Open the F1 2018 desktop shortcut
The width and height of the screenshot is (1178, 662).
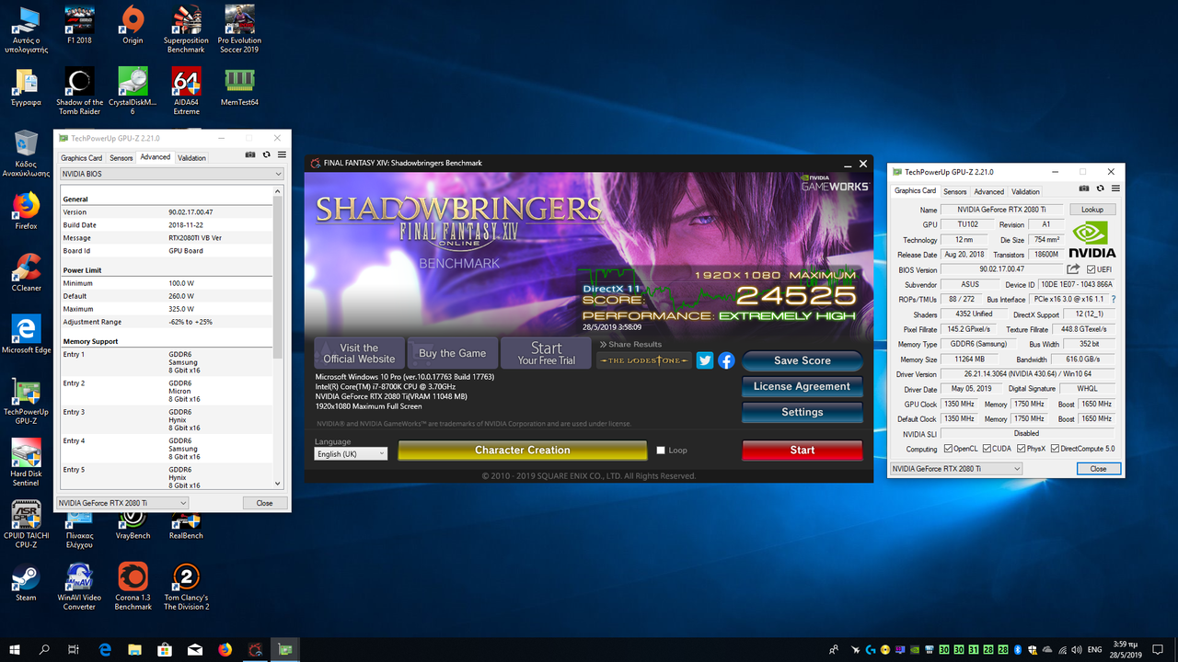click(79, 26)
